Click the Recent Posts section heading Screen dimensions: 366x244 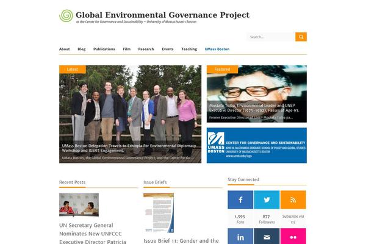click(x=72, y=182)
